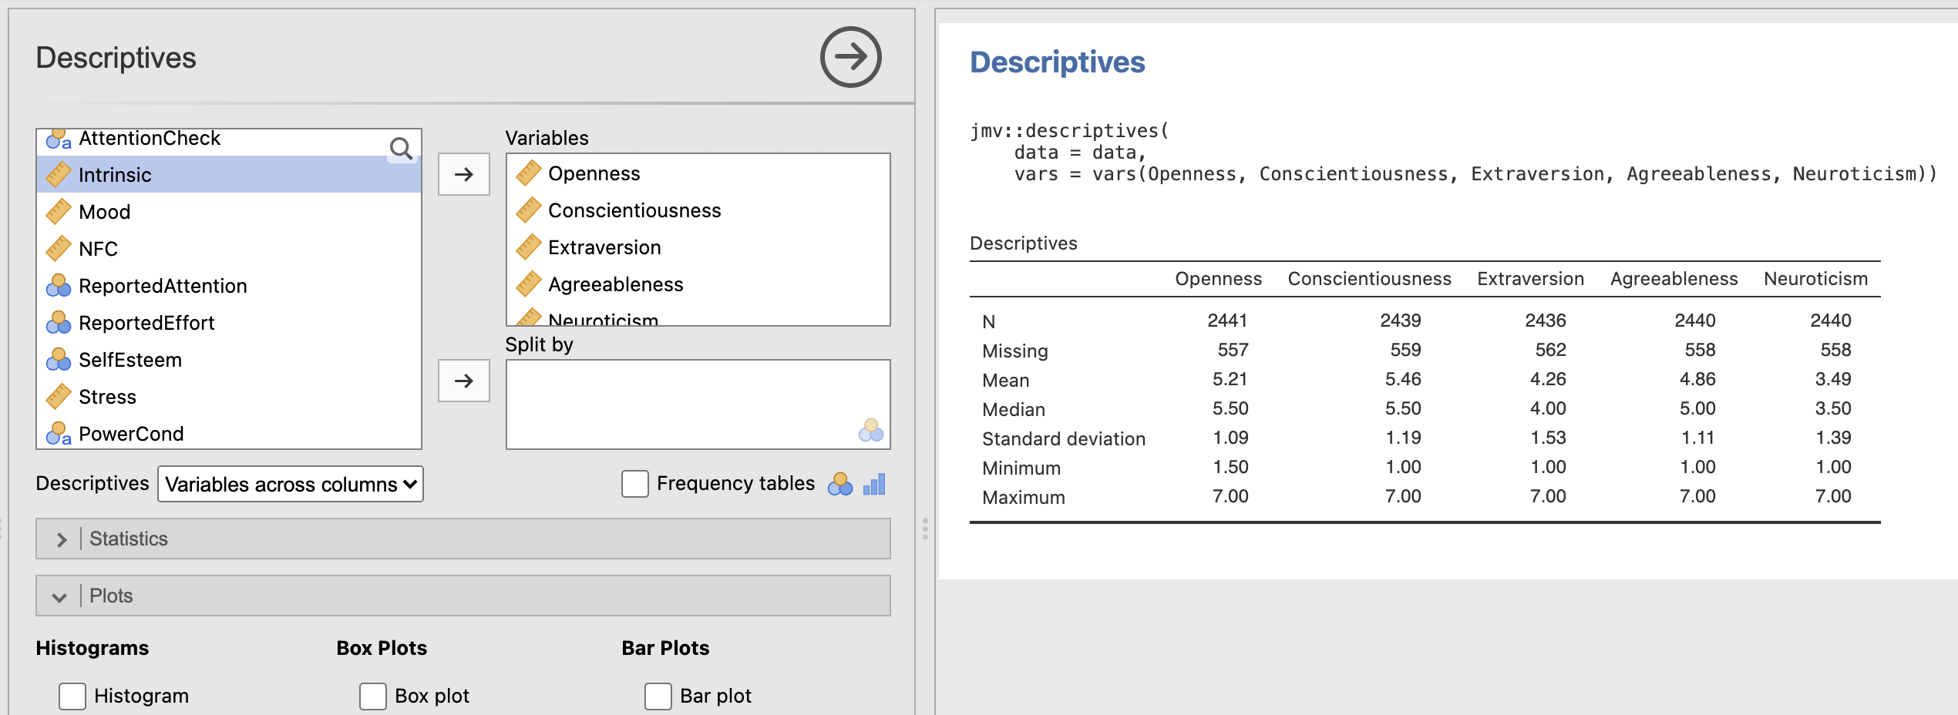Viewport: 1958px width, 715px height.
Task: Click the ruler icon beside Conscientiousness variable
Action: tap(528, 210)
